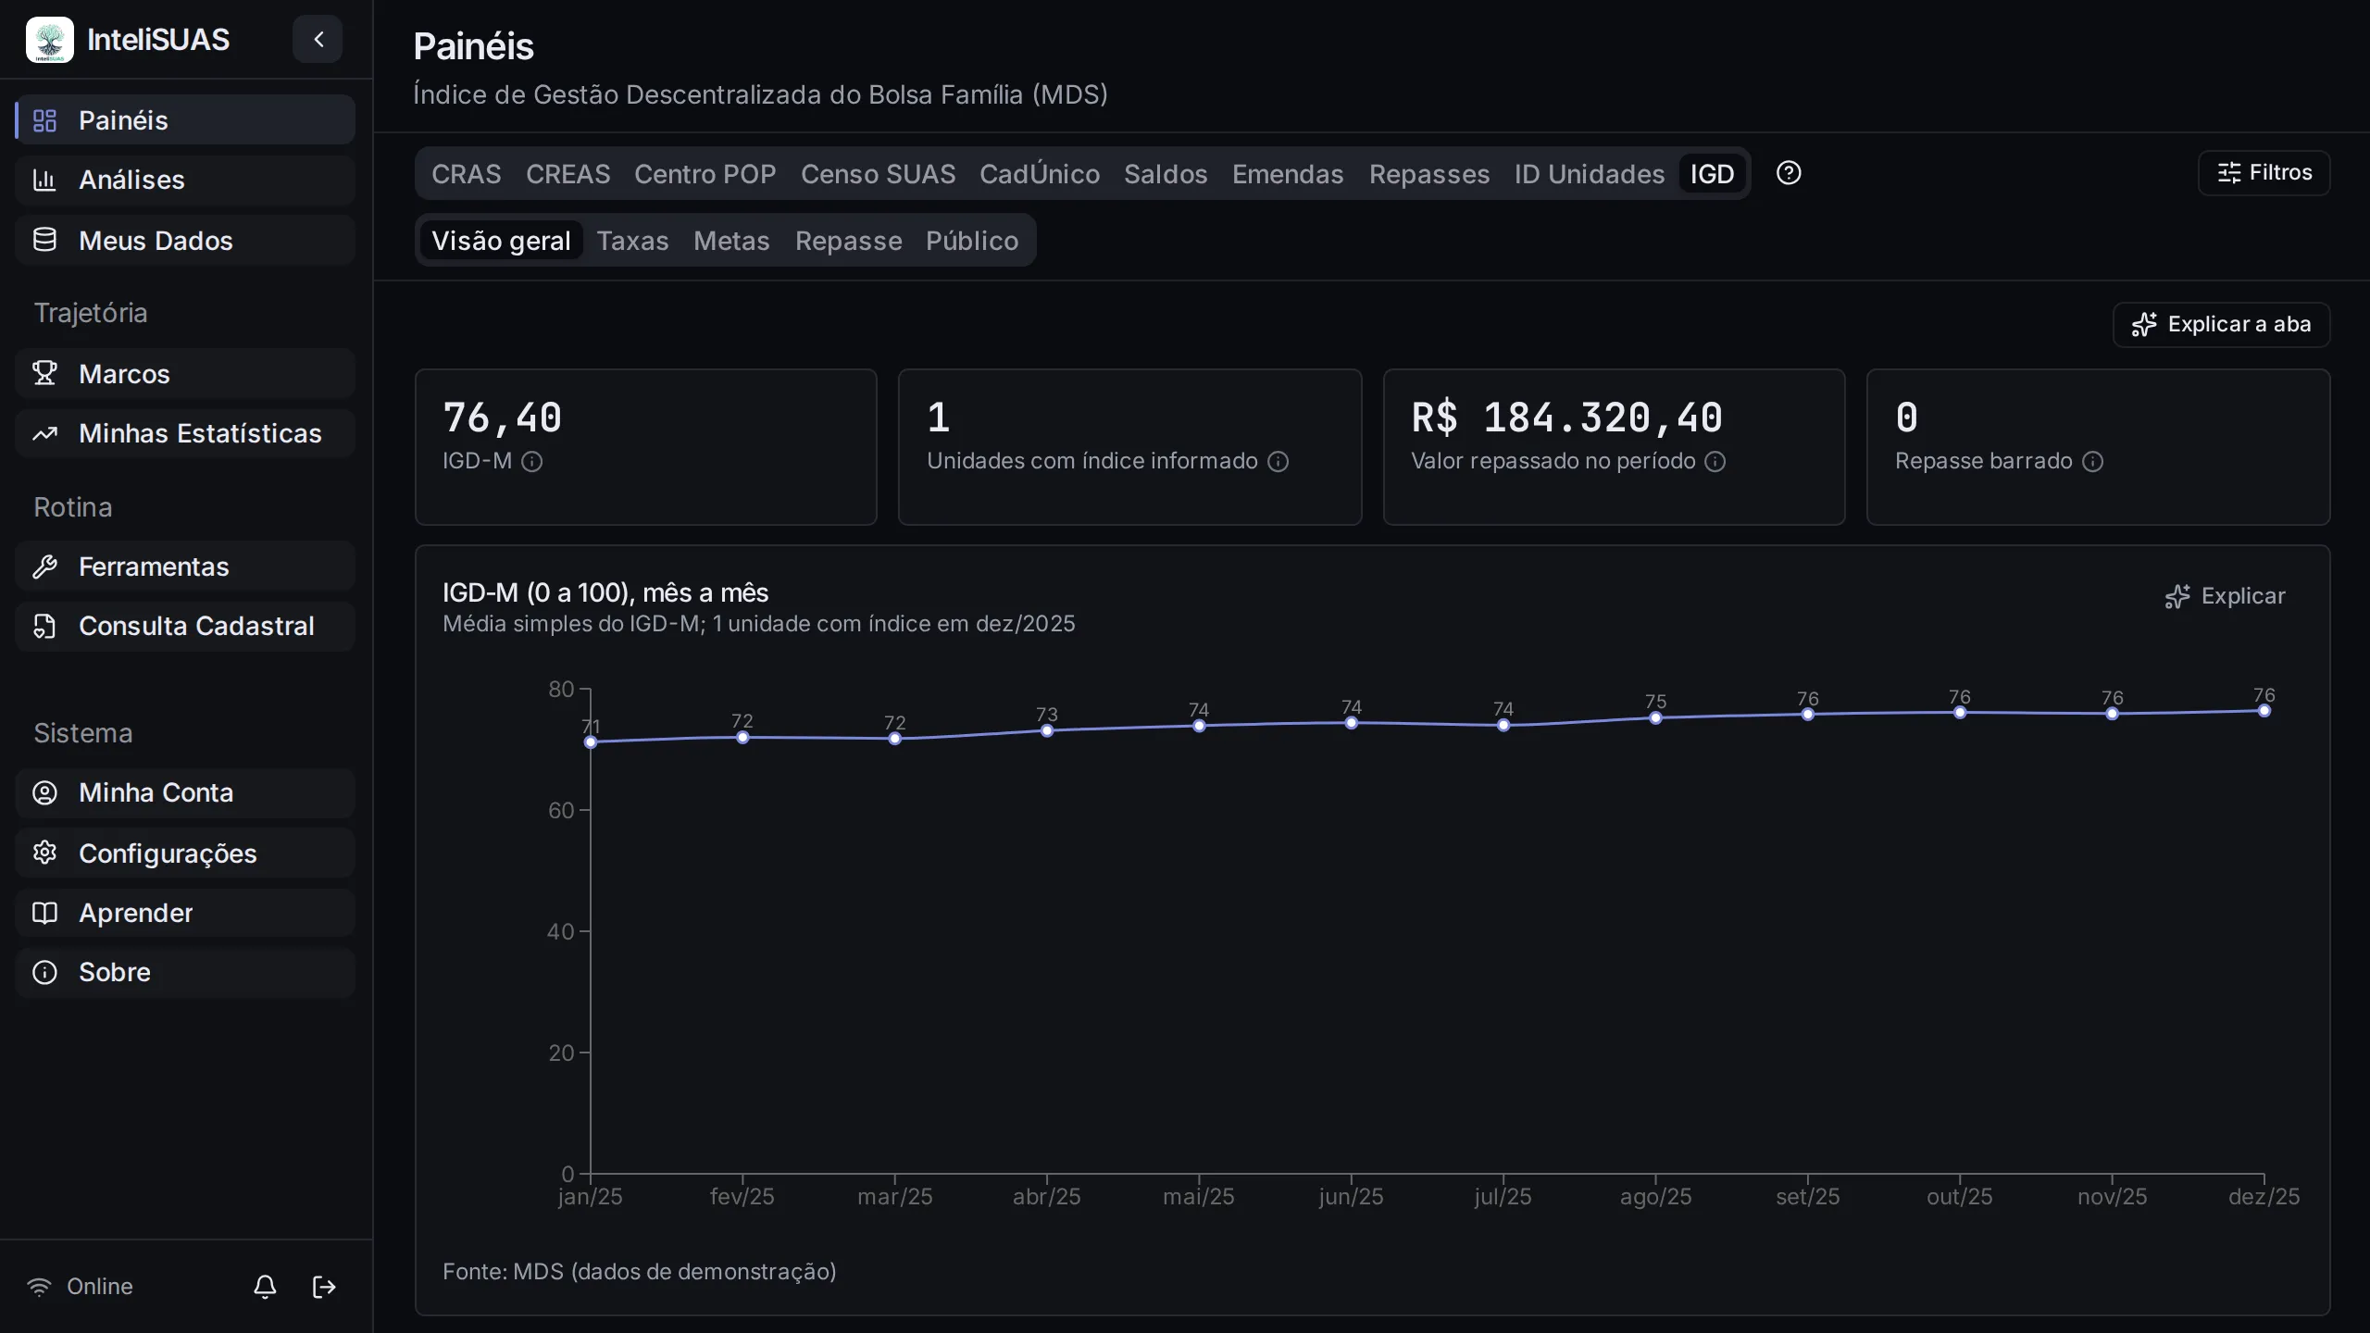Open Aprender book item

click(x=185, y=913)
